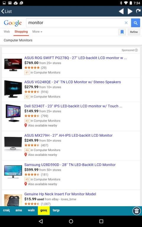Open the Refine button
Viewport: 142px width, 227px height.
pos(134,32)
